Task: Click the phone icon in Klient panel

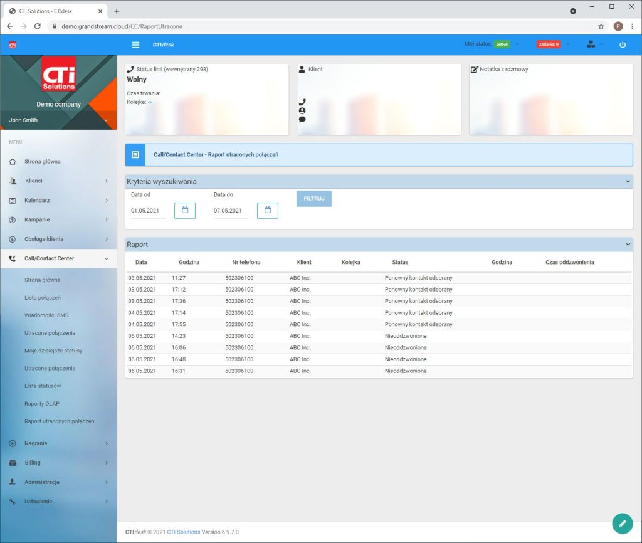Action: coord(302,102)
